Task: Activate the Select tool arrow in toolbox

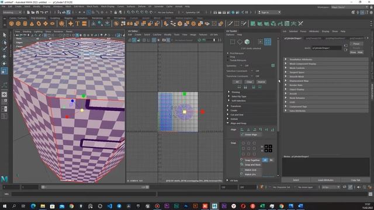Action: click(x=4, y=35)
